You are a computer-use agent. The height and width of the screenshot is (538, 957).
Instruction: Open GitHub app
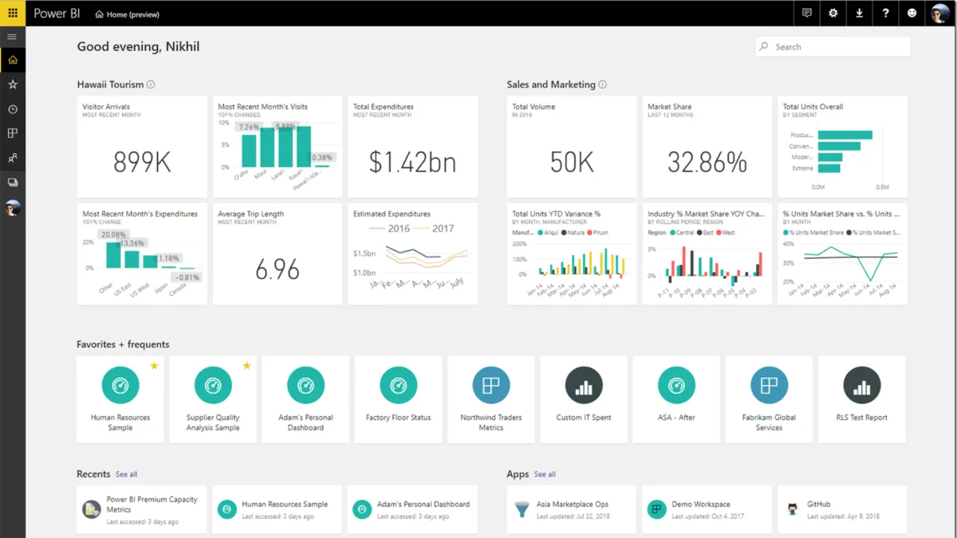pyautogui.click(x=842, y=509)
